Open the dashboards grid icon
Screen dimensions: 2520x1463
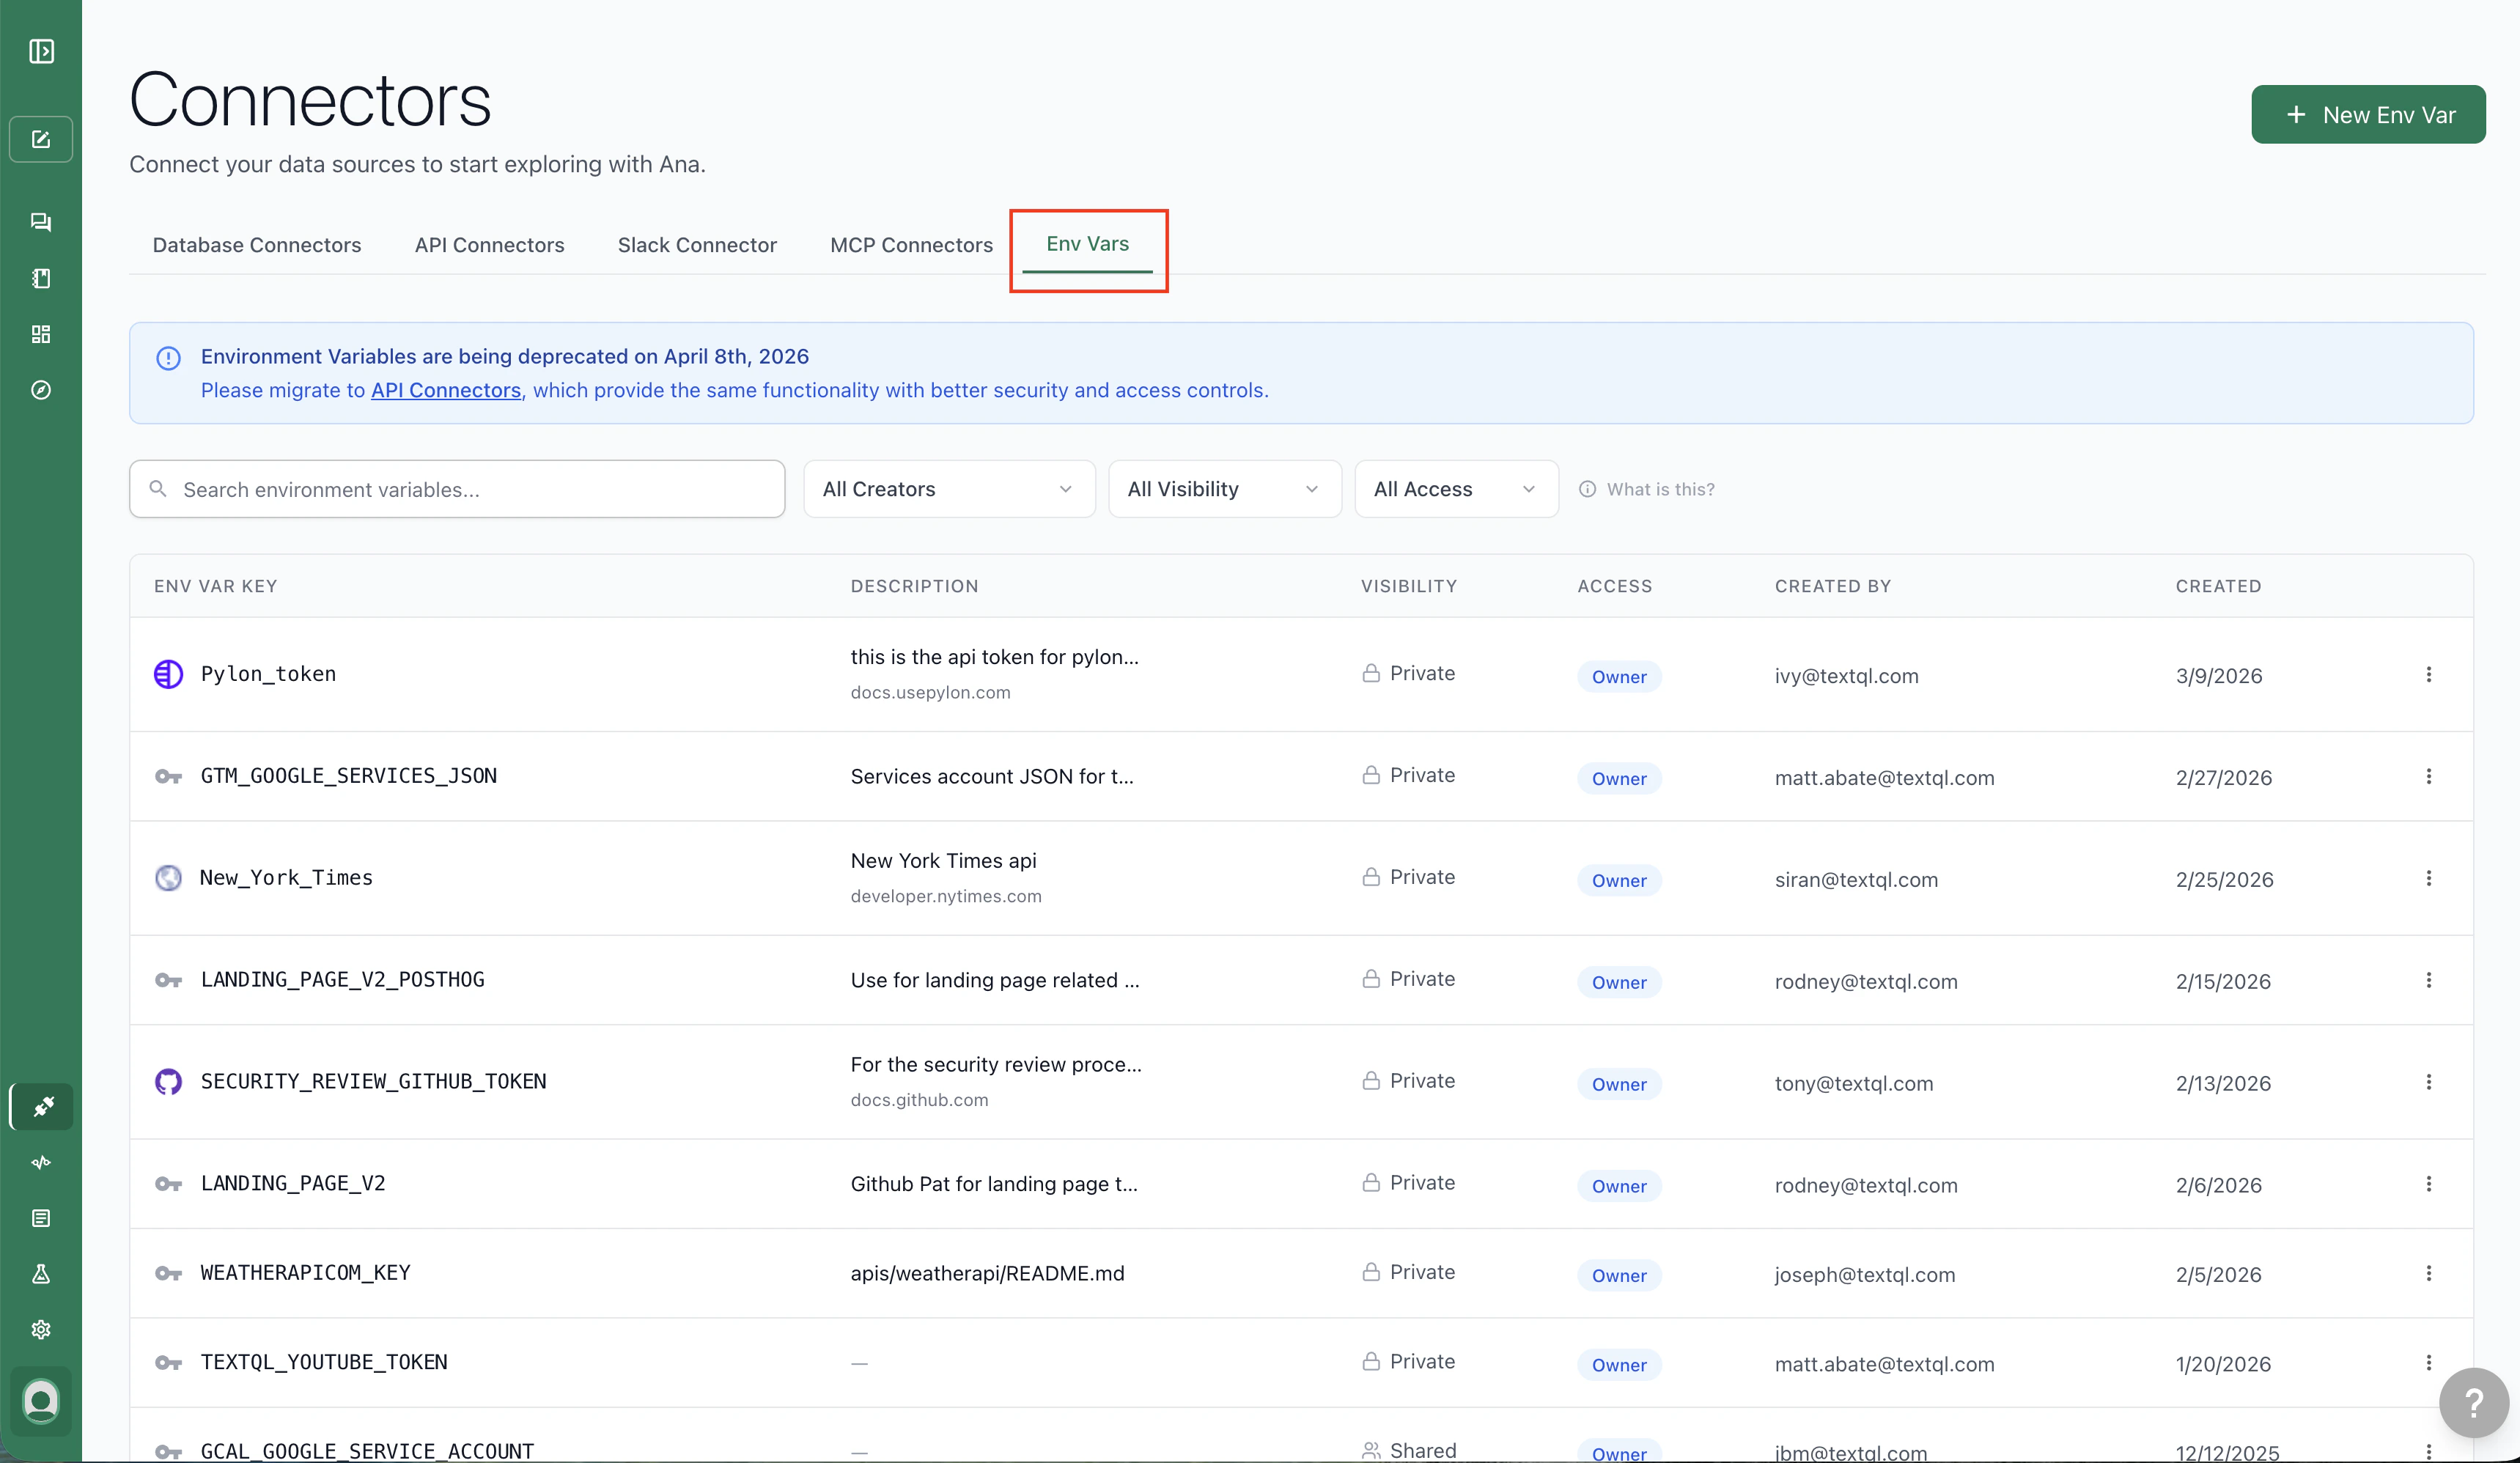point(41,334)
